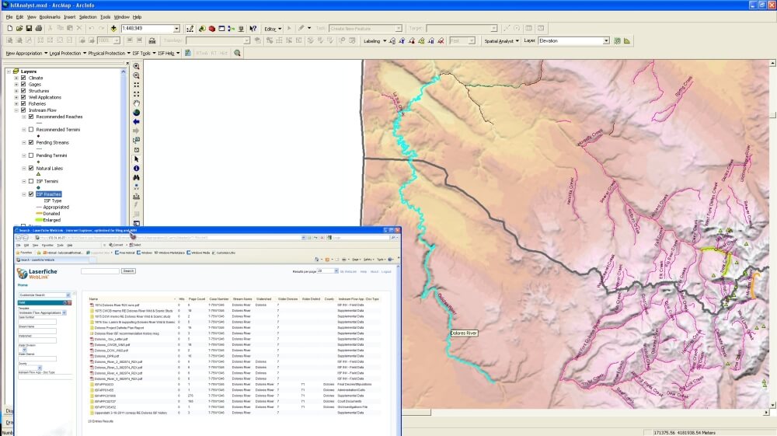Click the Search button in Laserfiche WebLink
Viewport: 777px width, 436px height.
pos(128,271)
